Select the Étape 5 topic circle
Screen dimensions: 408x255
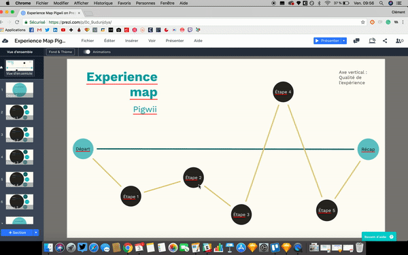[327, 210]
